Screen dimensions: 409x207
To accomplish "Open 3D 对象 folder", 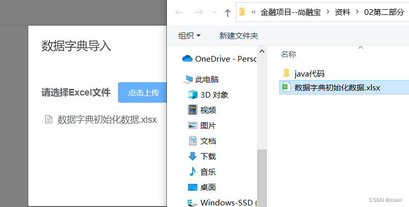I will coord(214,95).
